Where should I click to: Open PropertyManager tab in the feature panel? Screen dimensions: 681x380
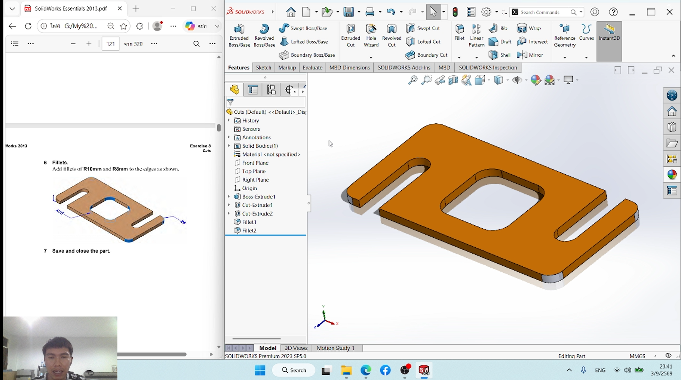tap(253, 90)
